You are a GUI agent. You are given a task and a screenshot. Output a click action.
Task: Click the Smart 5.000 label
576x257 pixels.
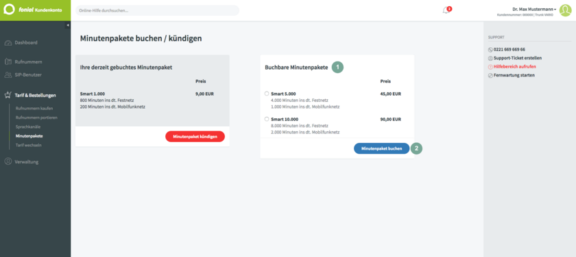tap(283, 94)
